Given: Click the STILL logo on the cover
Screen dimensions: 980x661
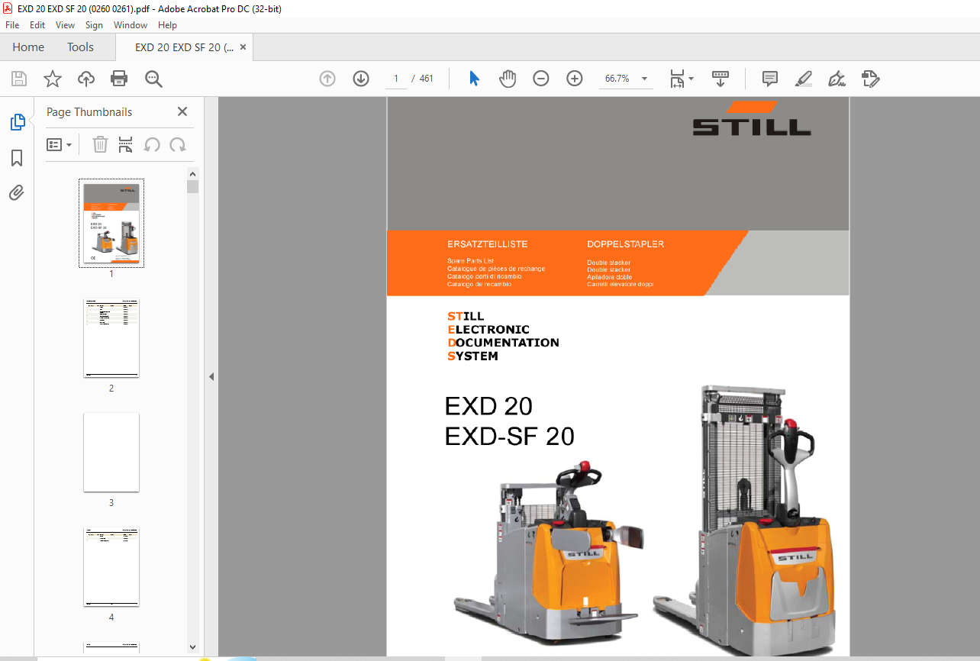Looking at the screenshot, I should (752, 118).
